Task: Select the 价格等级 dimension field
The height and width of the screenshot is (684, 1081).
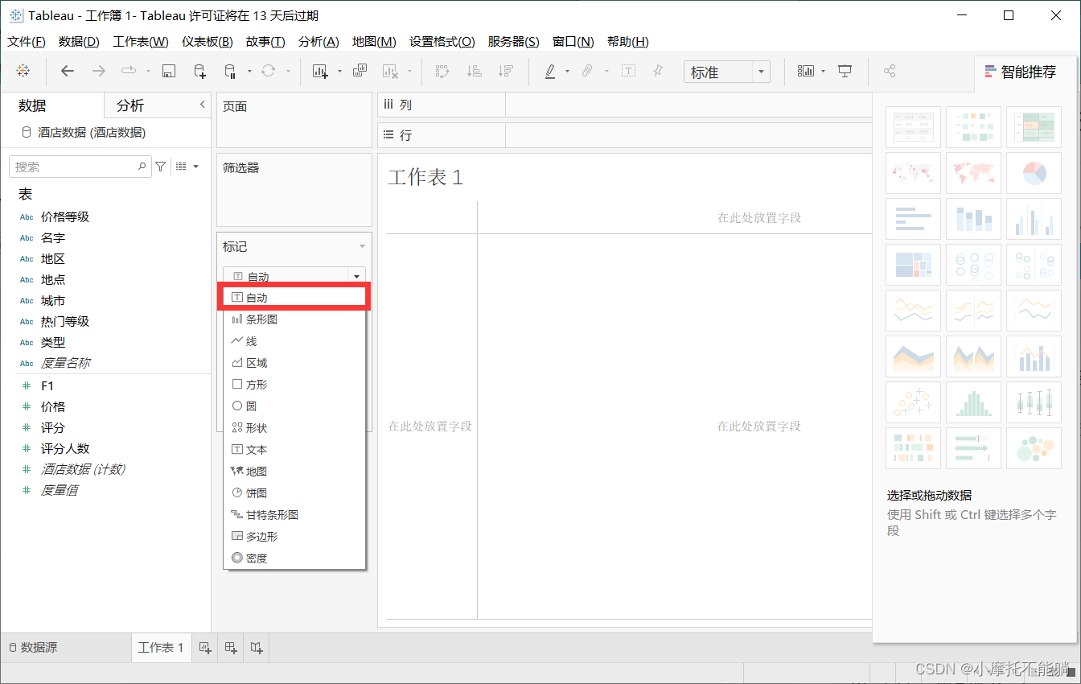Action: tap(65, 216)
